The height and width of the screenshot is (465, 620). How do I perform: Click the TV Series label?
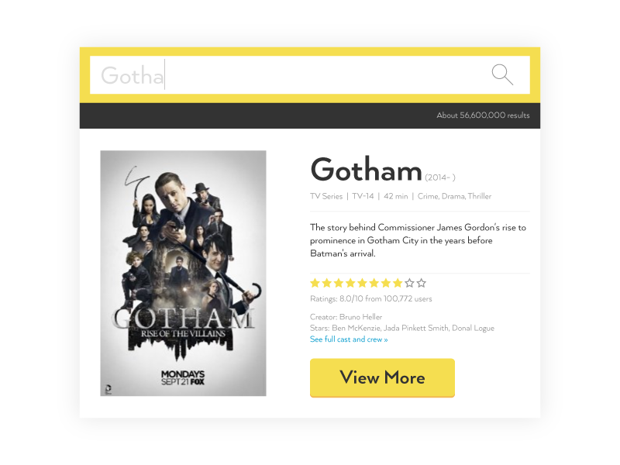click(x=326, y=196)
